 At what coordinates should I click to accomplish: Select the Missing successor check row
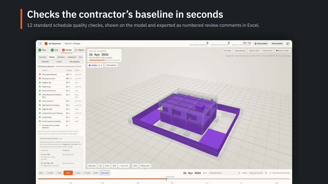61,78
